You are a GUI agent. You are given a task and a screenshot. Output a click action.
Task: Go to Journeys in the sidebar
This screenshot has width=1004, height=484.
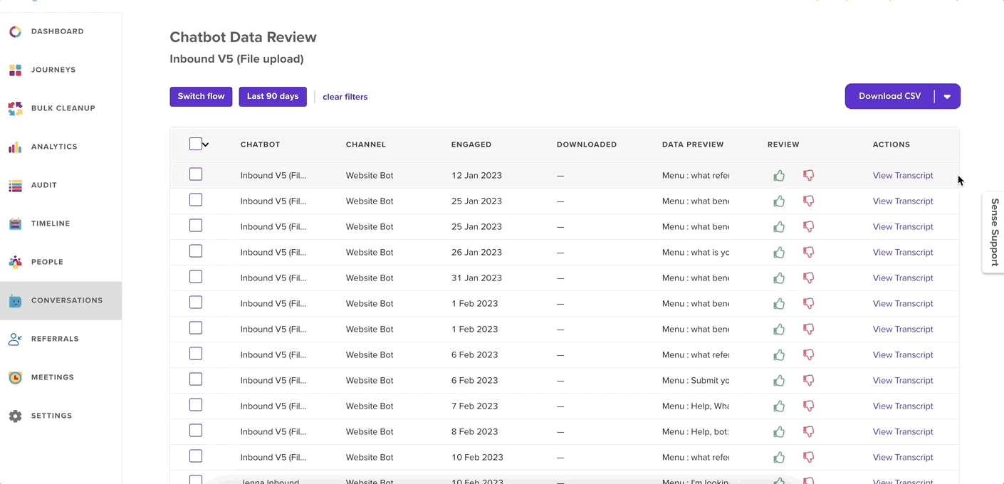(53, 70)
